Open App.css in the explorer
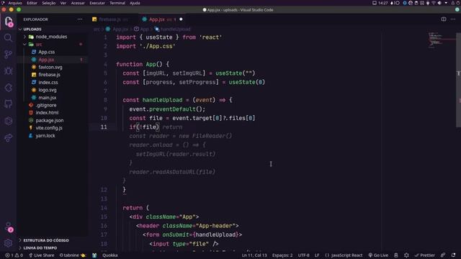Image resolution: width=461 pixels, height=259 pixels. [46, 52]
